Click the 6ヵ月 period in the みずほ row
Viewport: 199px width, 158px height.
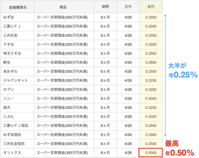(x=105, y=18)
